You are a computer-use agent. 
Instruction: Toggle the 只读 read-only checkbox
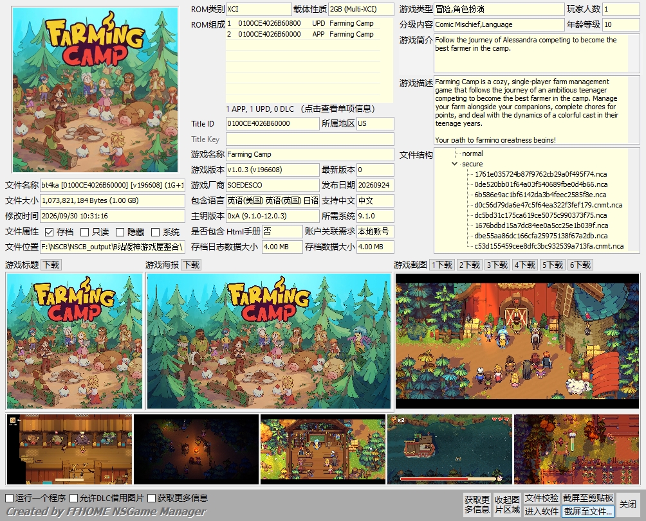(85, 233)
